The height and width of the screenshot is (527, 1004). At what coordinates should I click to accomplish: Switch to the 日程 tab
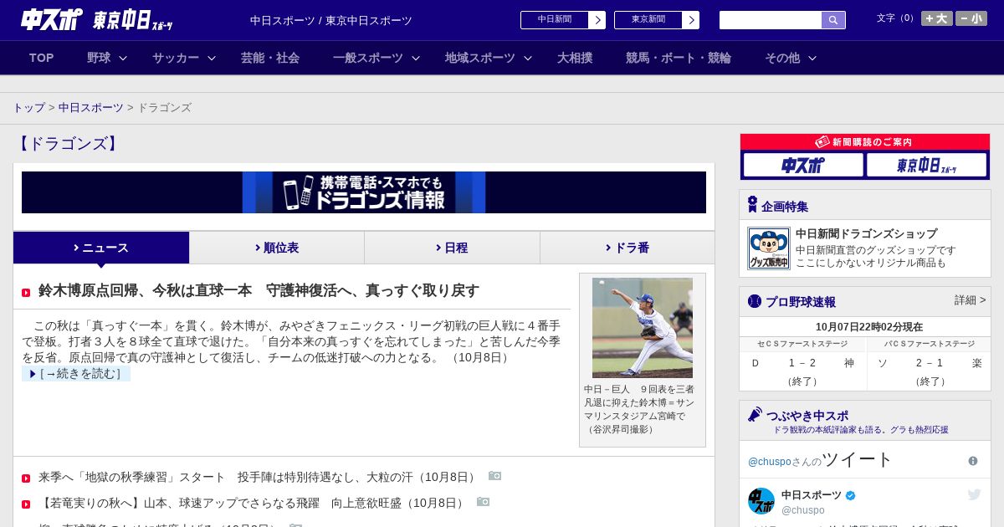pos(452,248)
